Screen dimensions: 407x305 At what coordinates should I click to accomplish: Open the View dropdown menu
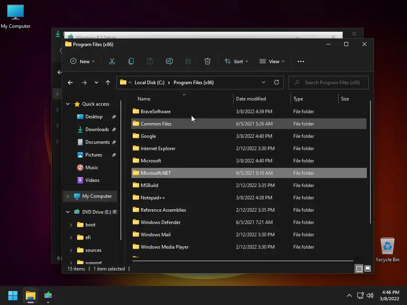[272, 62]
